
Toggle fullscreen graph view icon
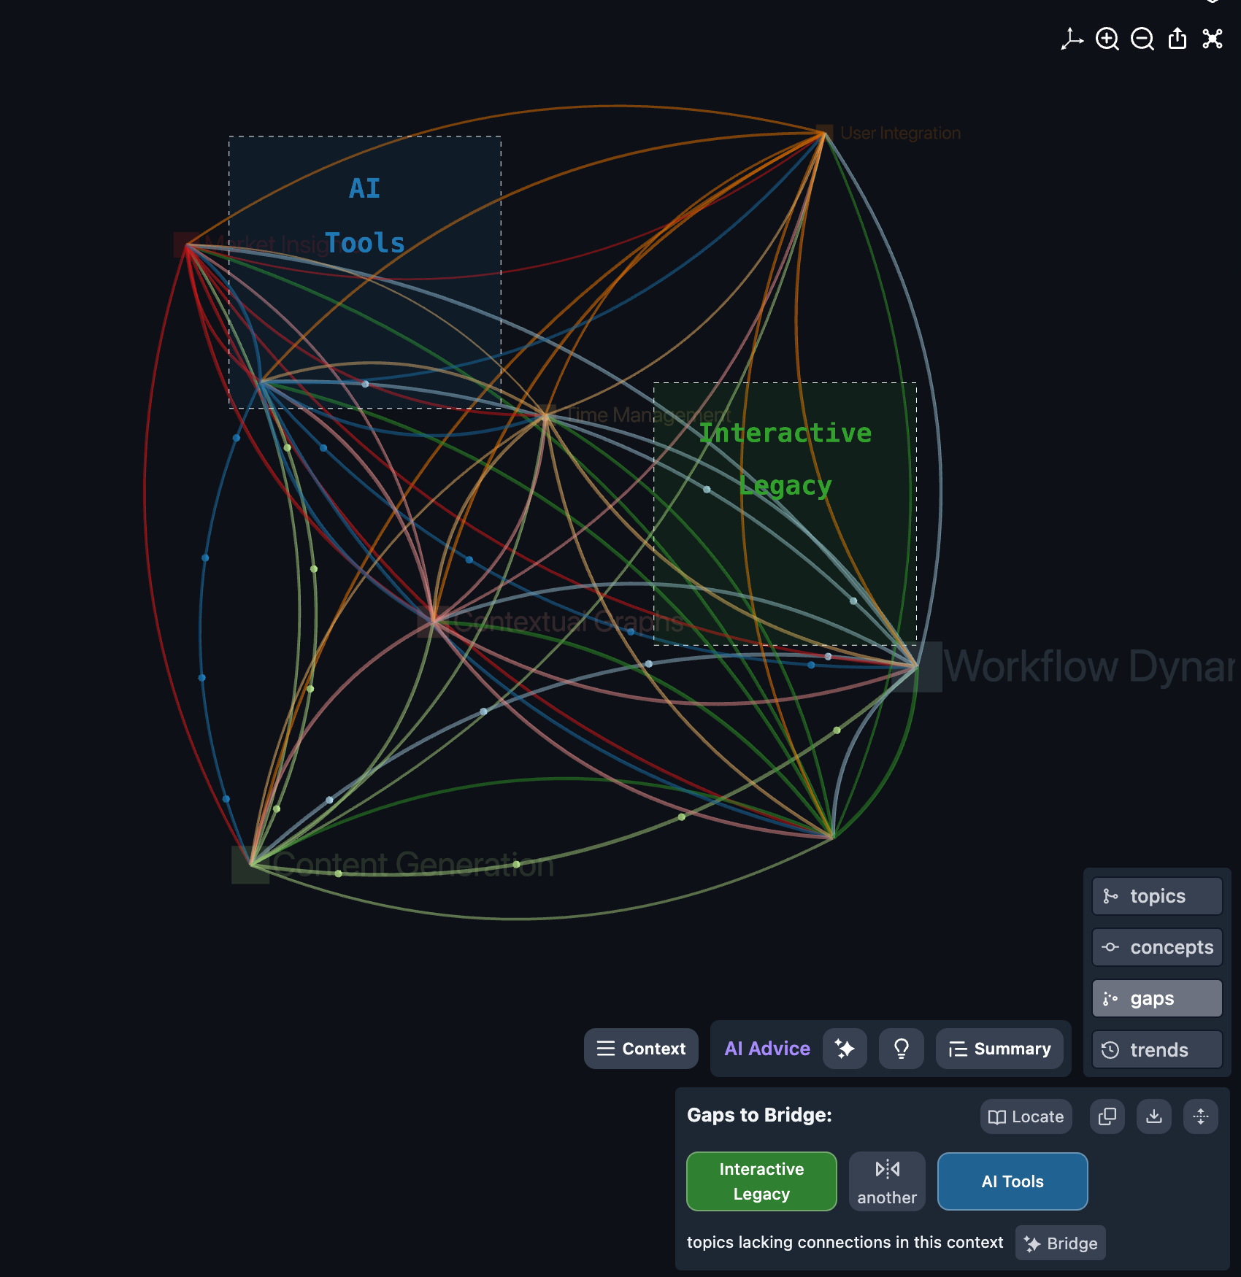[1213, 39]
